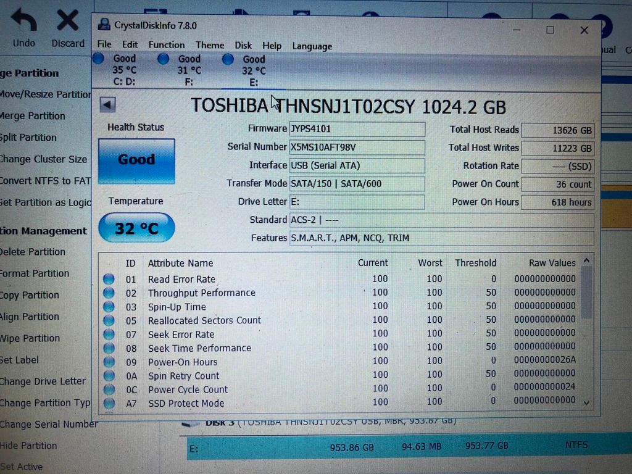Select the E: disk status circle
The image size is (632, 474).
228,60
